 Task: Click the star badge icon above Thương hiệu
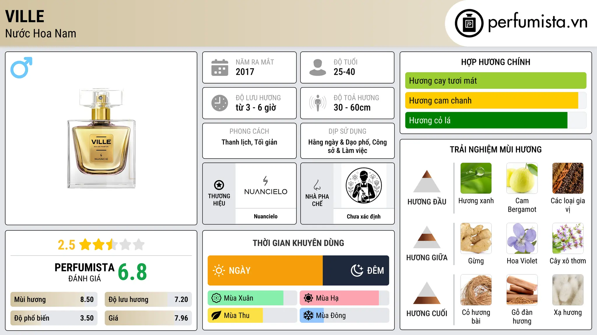point(219,185)
